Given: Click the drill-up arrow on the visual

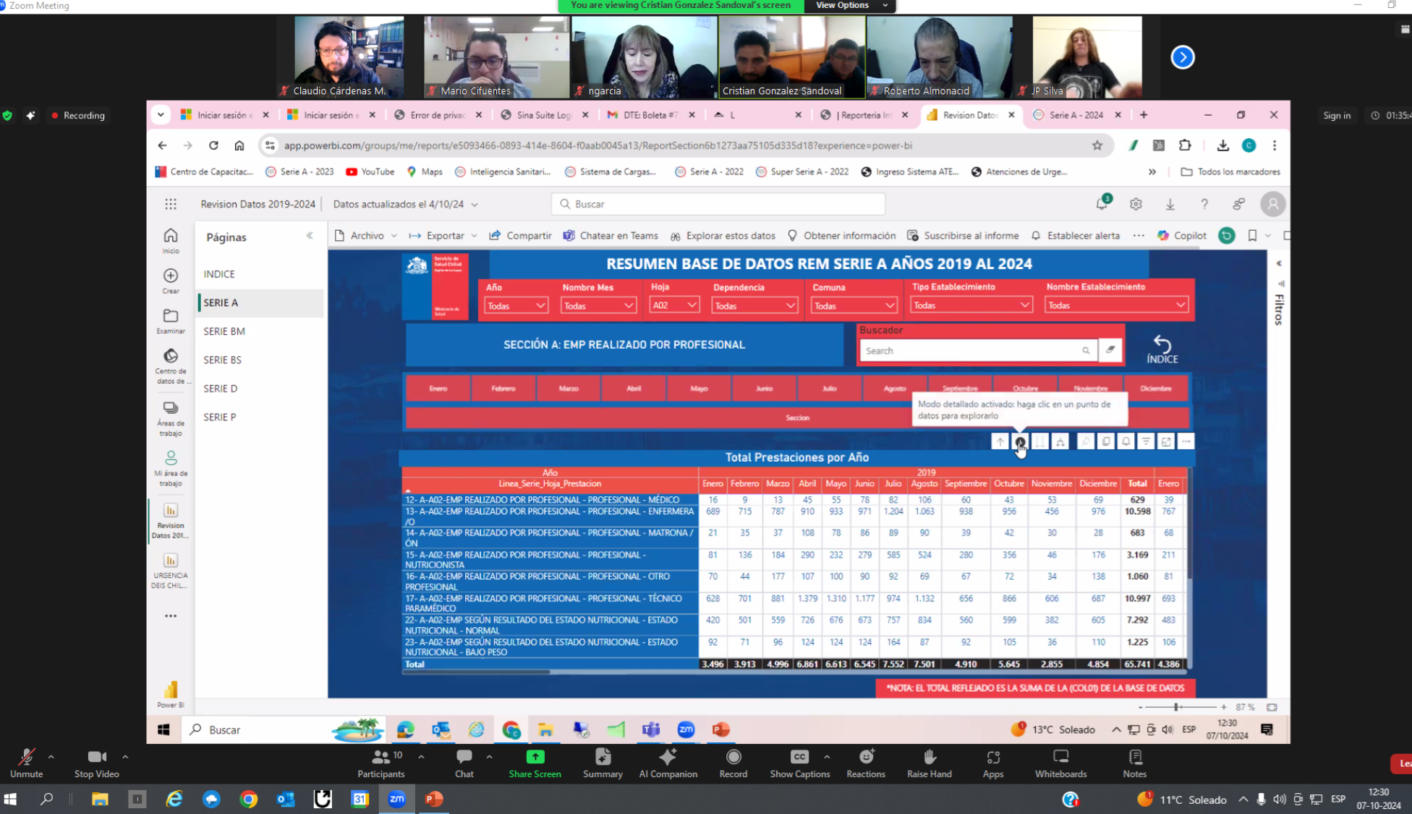Looking at the screenshot, I should [1000, 441].
